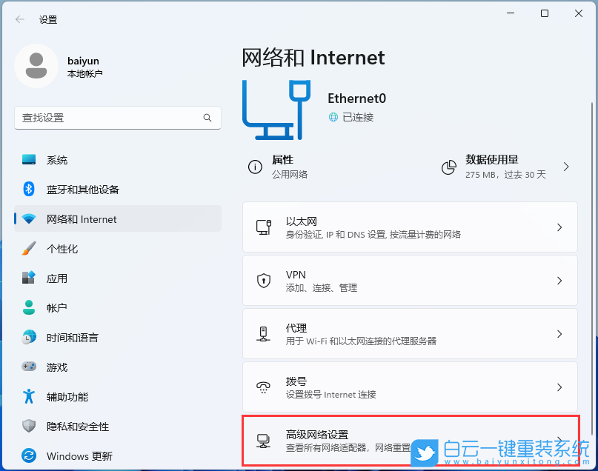Expand the 拨号 row chevron
The height and width of the screenshot is (471, 598).
pos(559,387)
